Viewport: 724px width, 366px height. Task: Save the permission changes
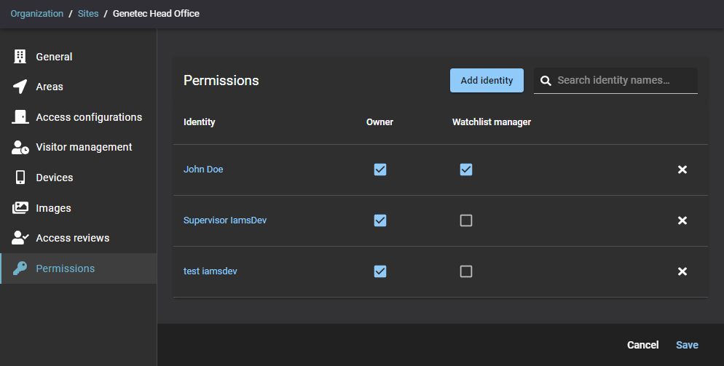(x=686, y=345)
